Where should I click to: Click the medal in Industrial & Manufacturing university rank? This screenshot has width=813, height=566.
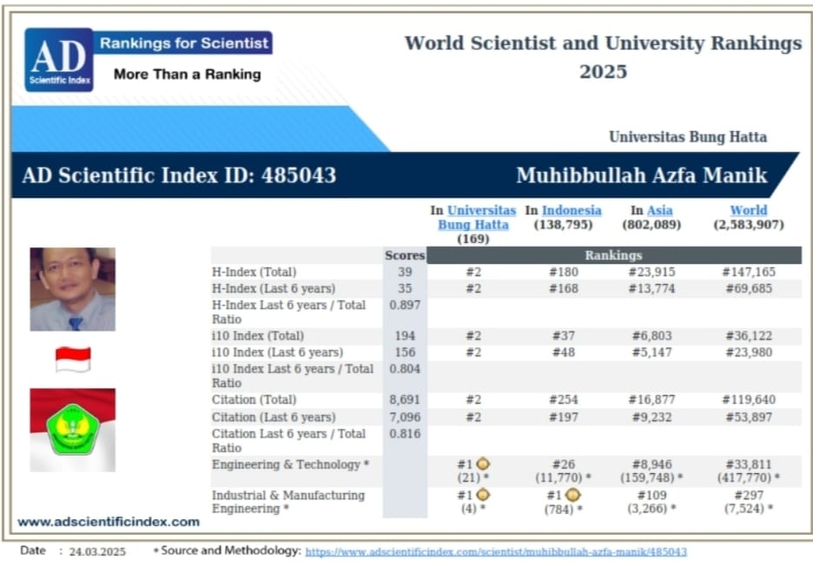tap(483, 495)
